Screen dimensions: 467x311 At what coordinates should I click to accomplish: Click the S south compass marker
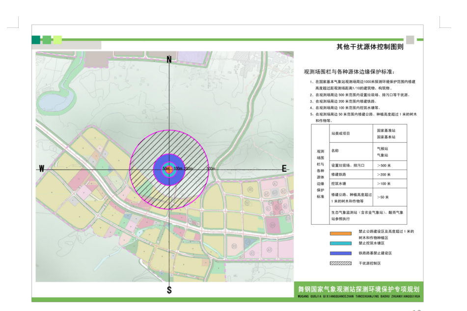tap(169, 290)
